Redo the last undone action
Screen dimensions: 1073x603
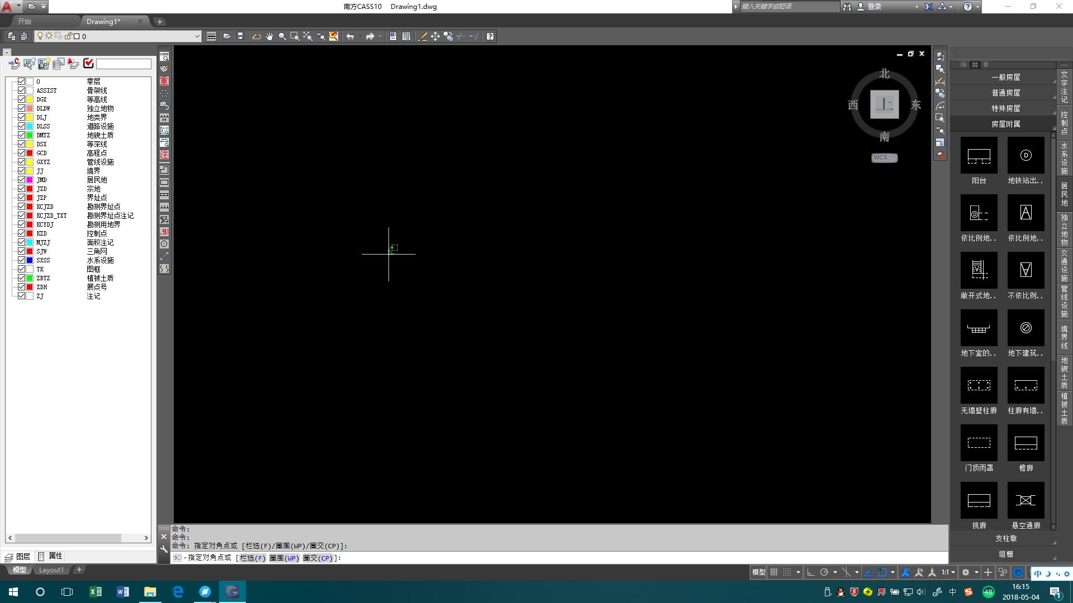tap(370, 36)
